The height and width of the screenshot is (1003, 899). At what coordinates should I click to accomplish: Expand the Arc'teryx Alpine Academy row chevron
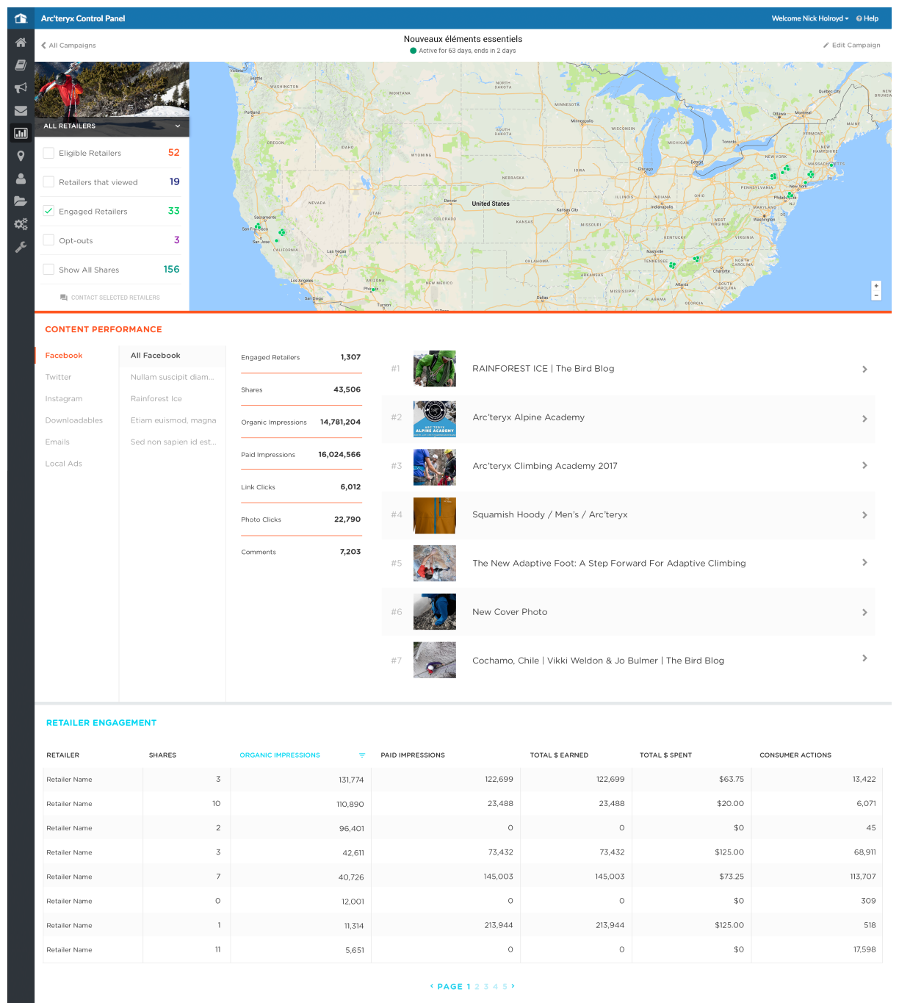(x=864, y=418)
